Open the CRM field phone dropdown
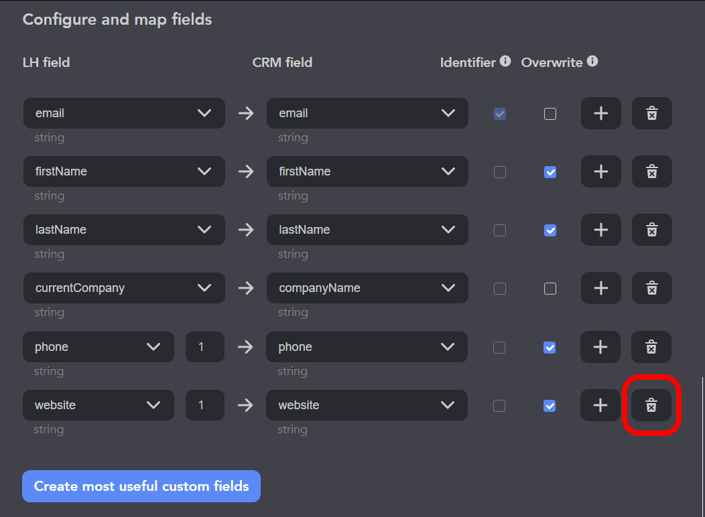Image resolution: width=705 pixels, height=517 pixels. point(367,347)
